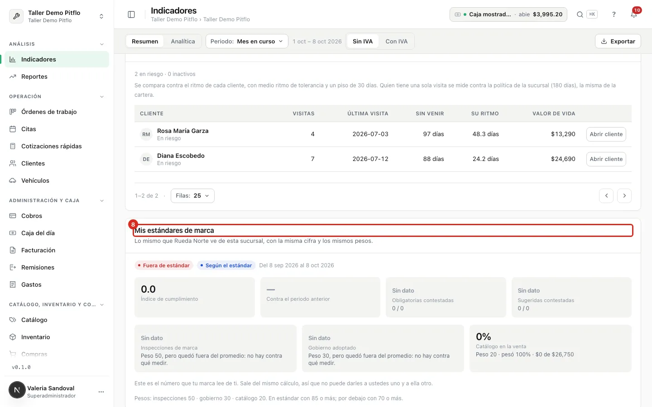Go to Reportes in sidebar

tap(57, 76)
